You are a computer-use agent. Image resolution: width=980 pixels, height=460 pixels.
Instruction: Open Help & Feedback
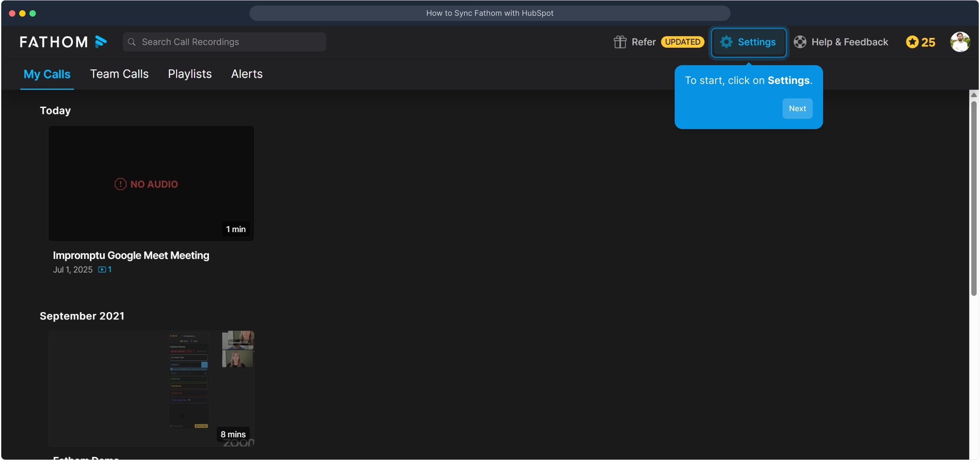click(x=841, y=42)
